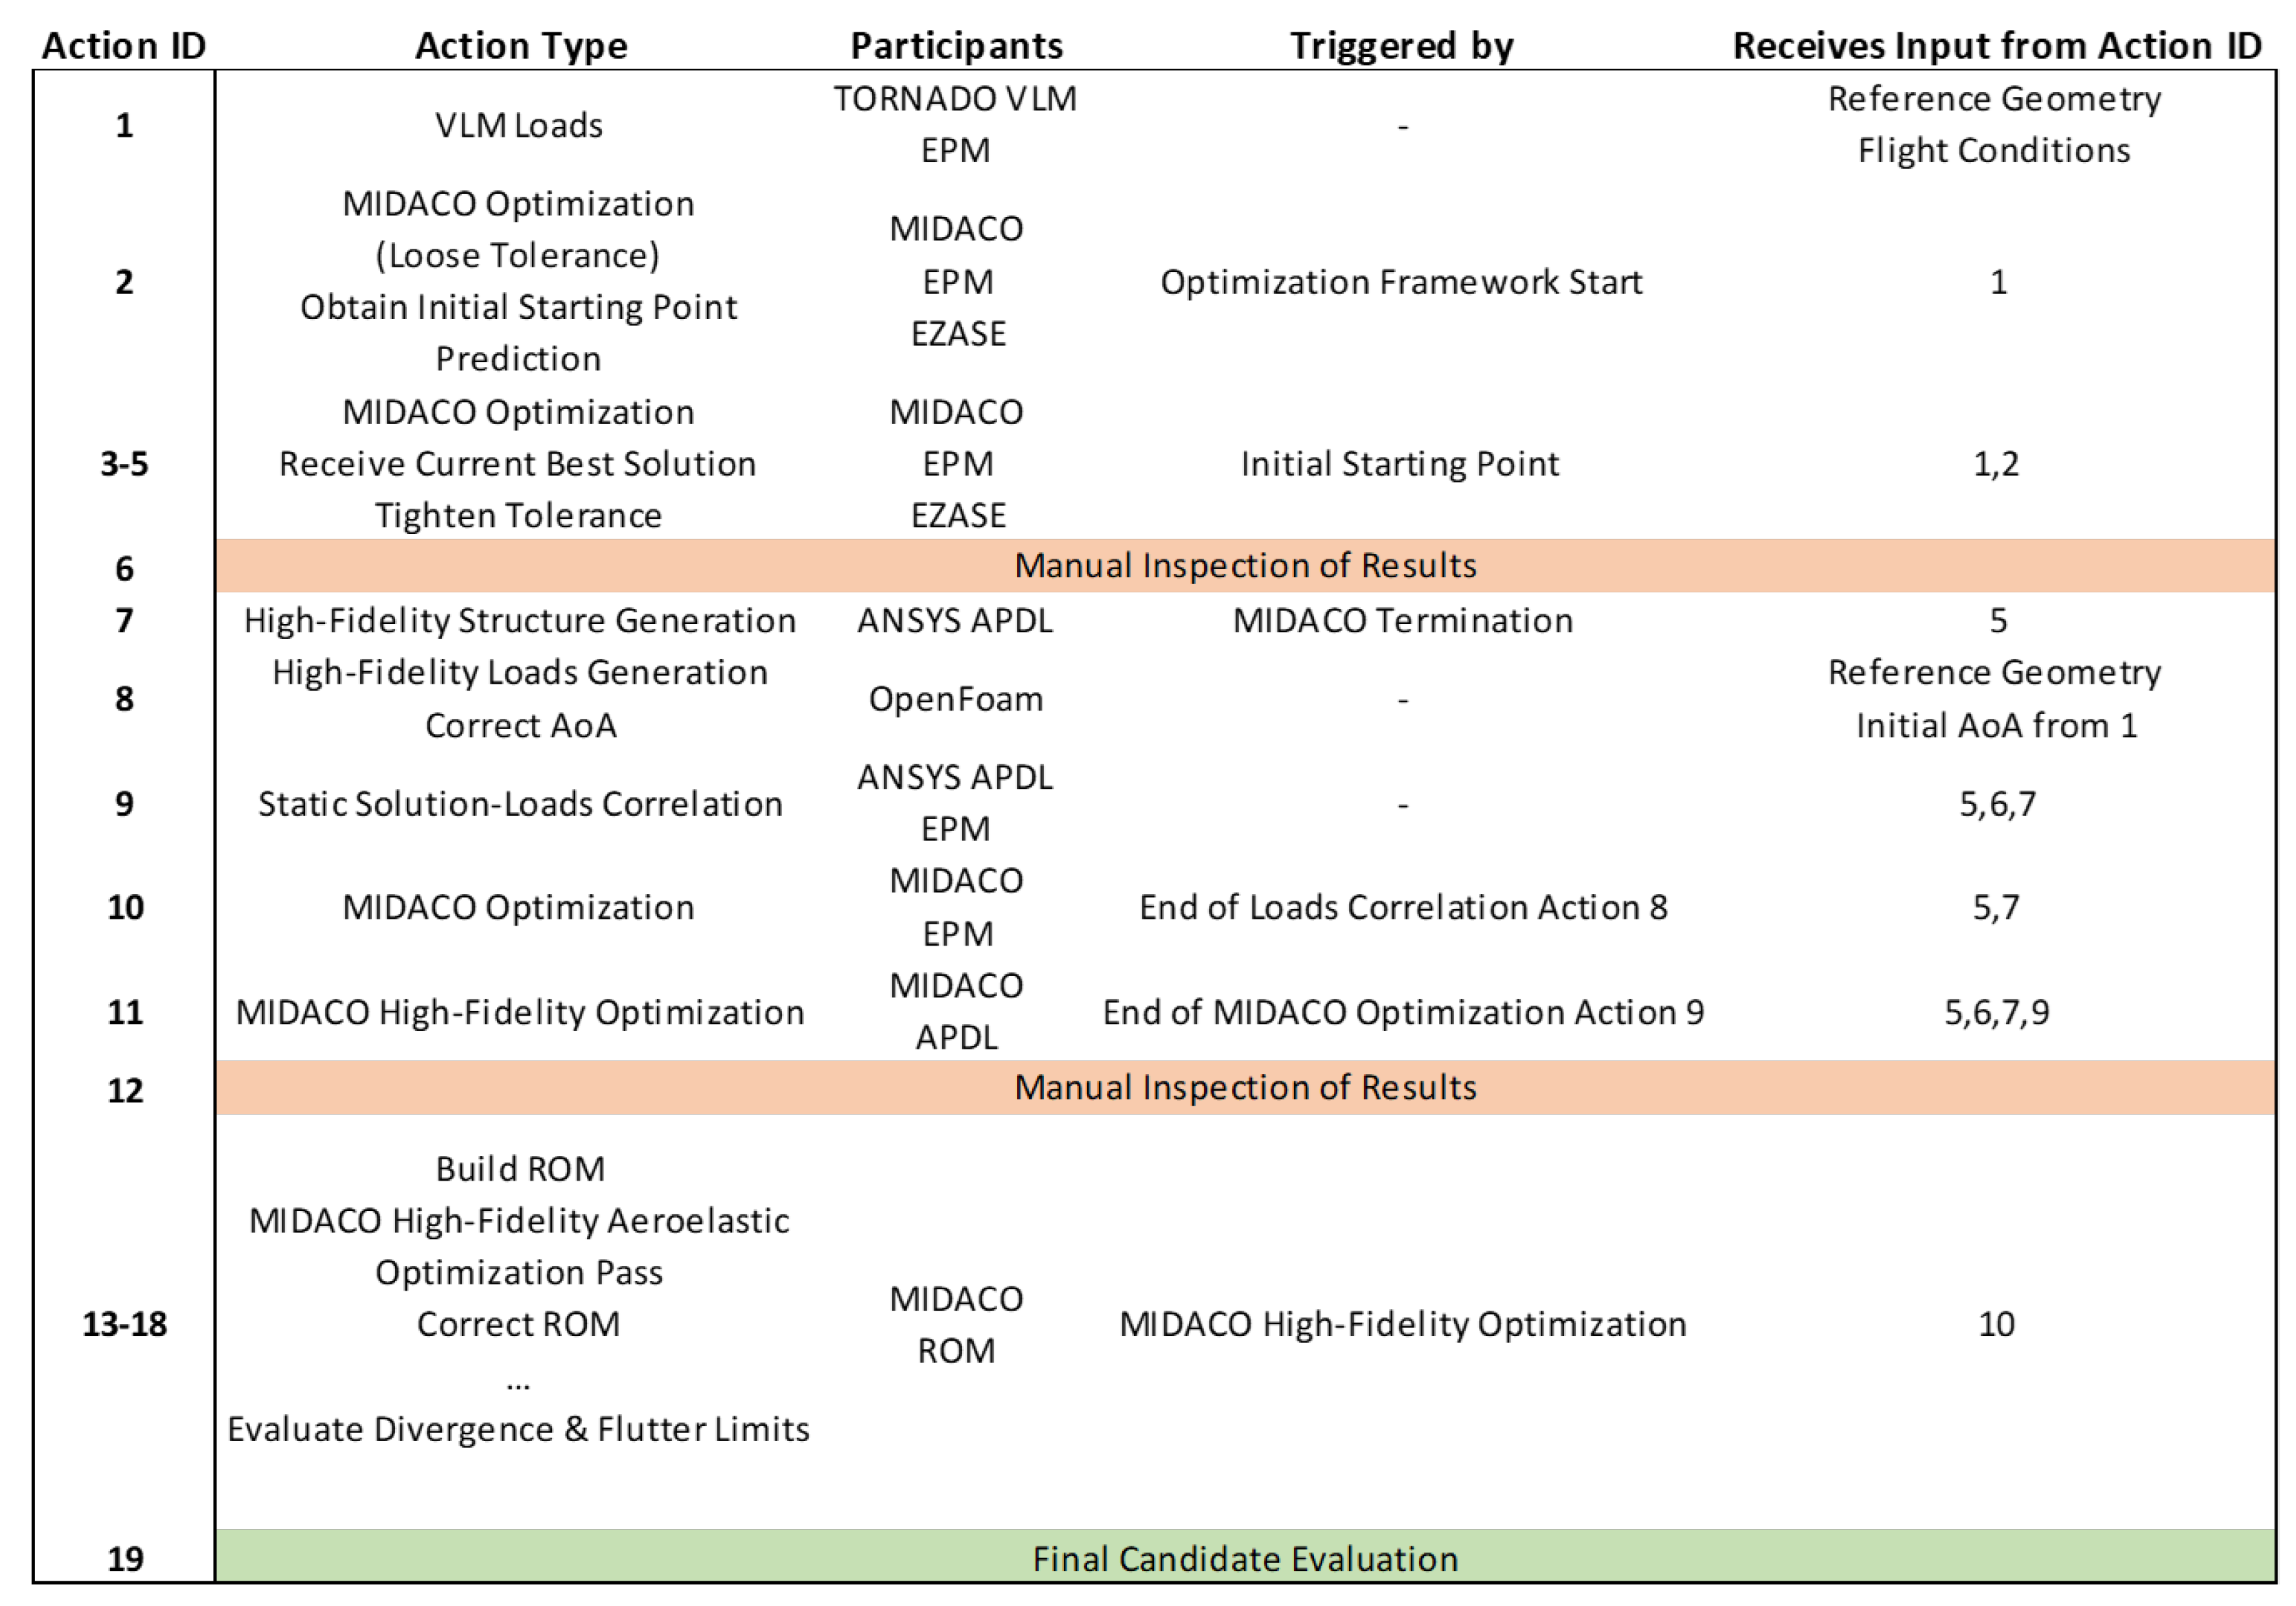Click the Action ID column header
The height and width of the screenshot is (1606, 2296).
[x=124, y=46]
